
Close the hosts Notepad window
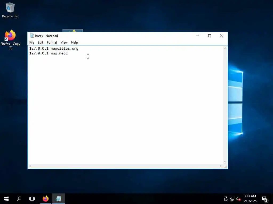click(x=222, y=36)
